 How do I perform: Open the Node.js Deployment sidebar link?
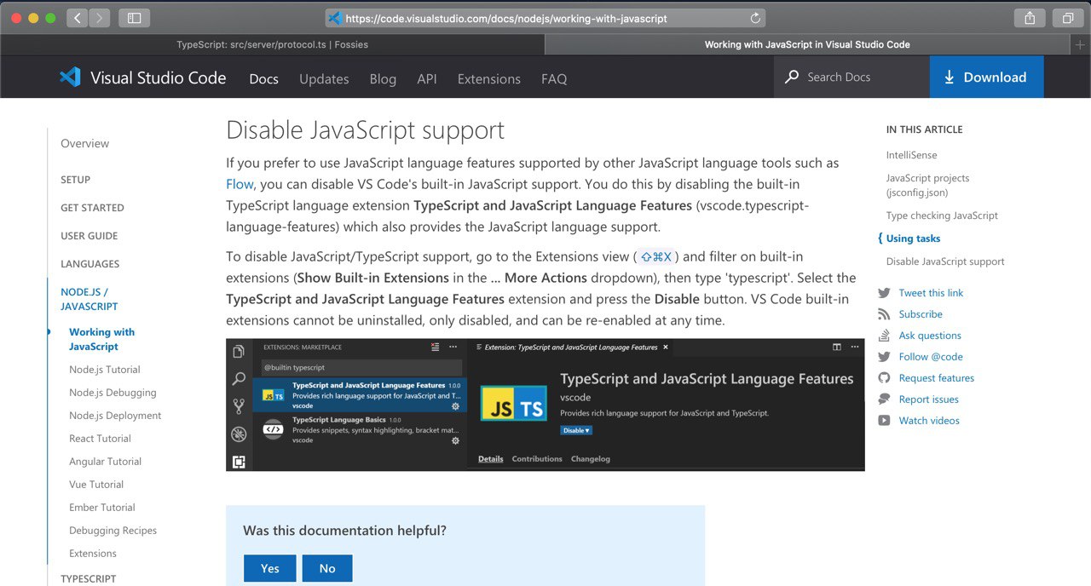coord(115,416)
